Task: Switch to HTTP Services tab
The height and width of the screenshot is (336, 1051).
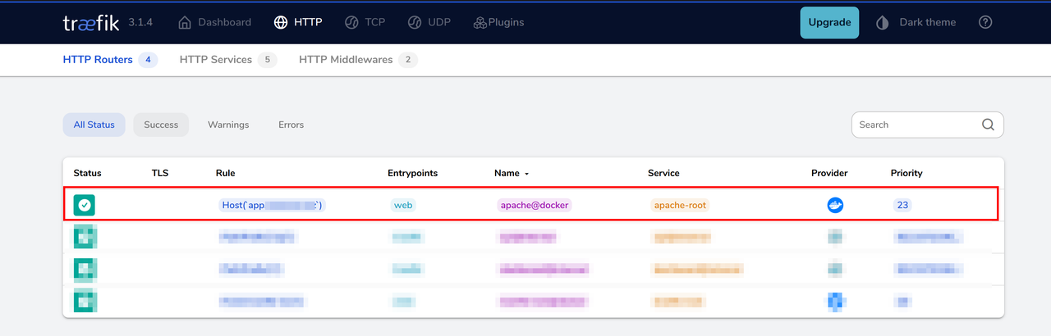Action: (x=216, y=60)
